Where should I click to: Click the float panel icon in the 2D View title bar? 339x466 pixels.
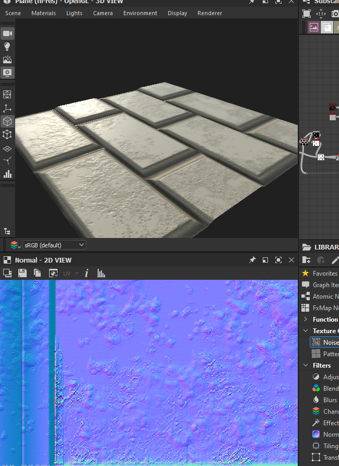tap(265, 260)
